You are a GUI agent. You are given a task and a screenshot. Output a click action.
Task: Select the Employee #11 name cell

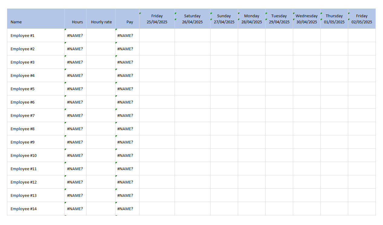(x=36, y=169)
